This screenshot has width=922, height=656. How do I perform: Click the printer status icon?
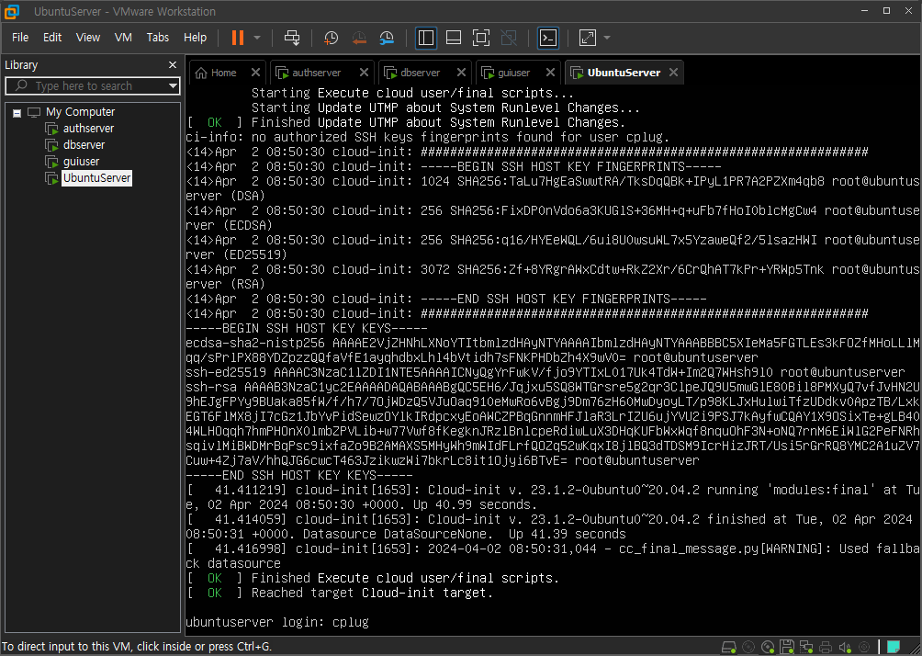pos(826,647)
